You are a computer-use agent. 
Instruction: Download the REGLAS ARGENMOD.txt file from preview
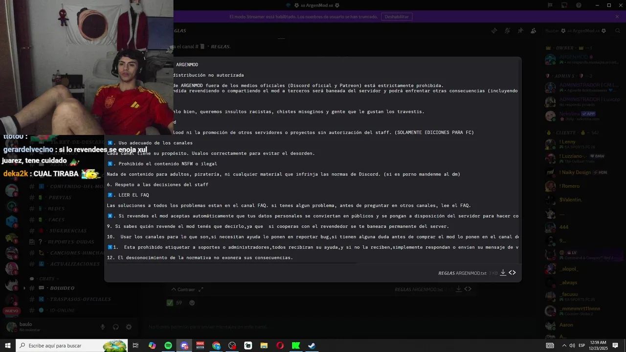click(x=503, y=273)
